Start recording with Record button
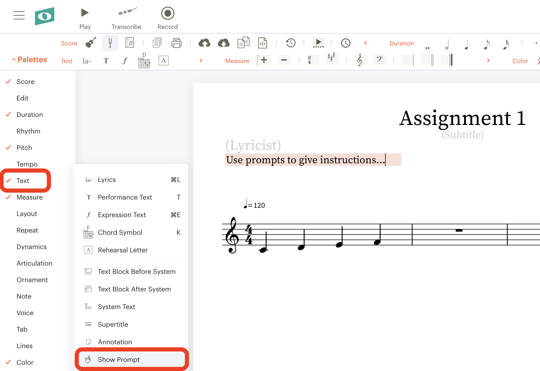540x371 pixels. [x=168, y=19]
